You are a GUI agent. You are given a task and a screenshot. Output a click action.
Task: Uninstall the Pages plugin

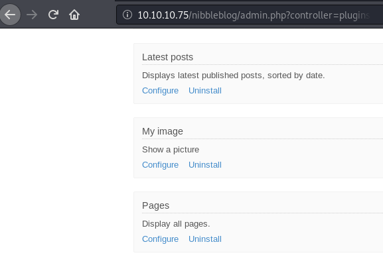[205, 239]
